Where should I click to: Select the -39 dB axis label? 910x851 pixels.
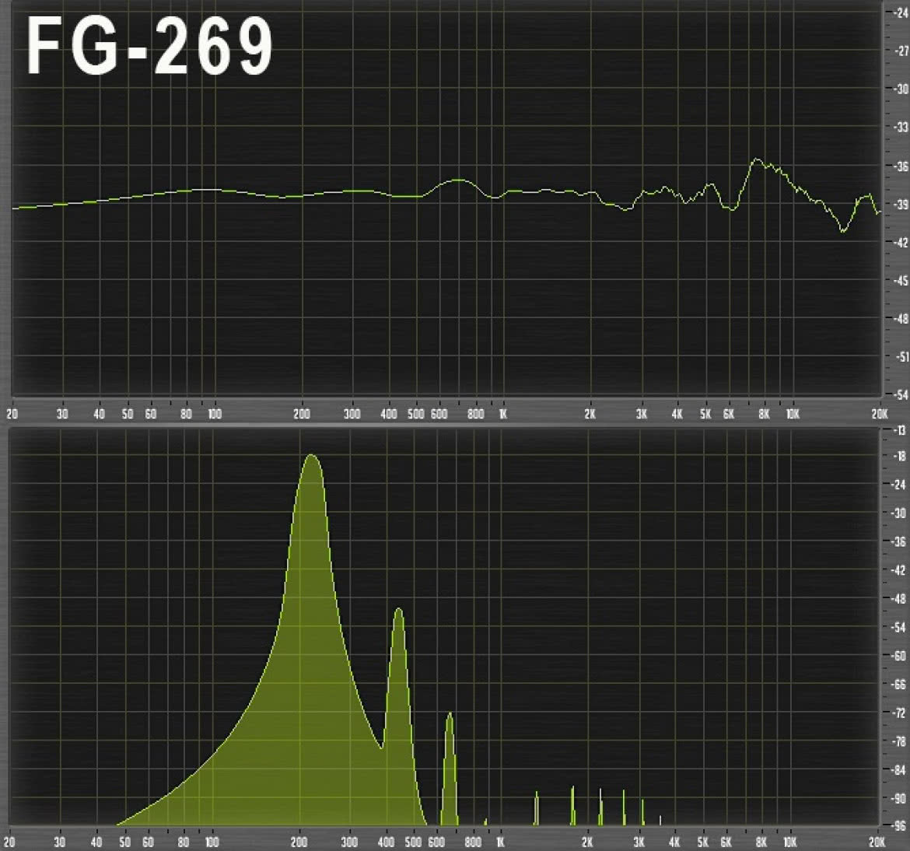901,205
